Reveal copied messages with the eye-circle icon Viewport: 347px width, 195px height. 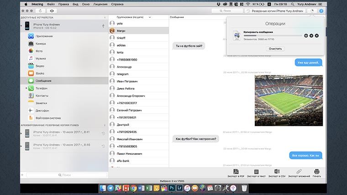306,36
